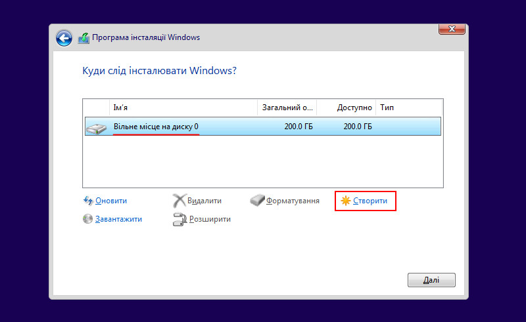The height and width of the screenshot is (322, 526).
Task: Sort by the Доступно column header
Action: click(347, 108)
